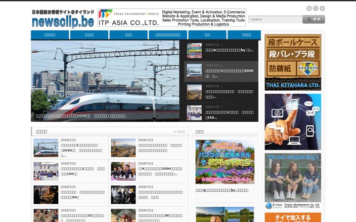Open the ITP ASIA CO.,LTD. banner ad
This screenshot has width=356, height=222.
(x=172, y=18)
